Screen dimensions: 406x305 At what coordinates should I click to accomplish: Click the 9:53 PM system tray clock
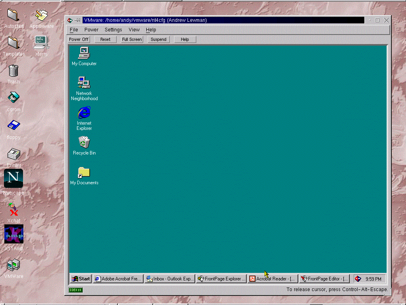[x=373, y=279]
